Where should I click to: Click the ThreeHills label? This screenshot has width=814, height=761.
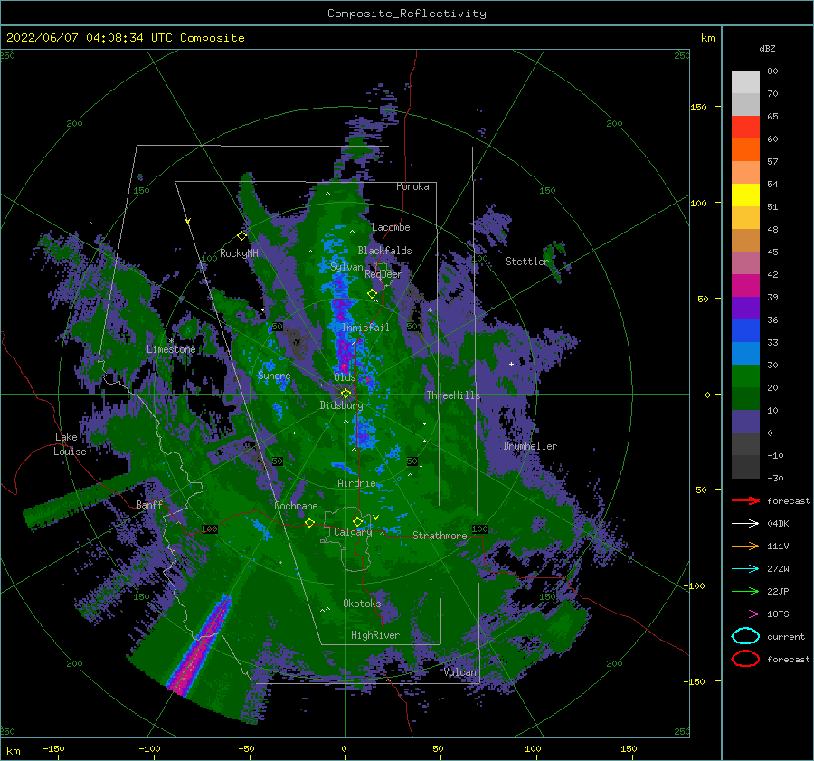click(x=453, y=395)
